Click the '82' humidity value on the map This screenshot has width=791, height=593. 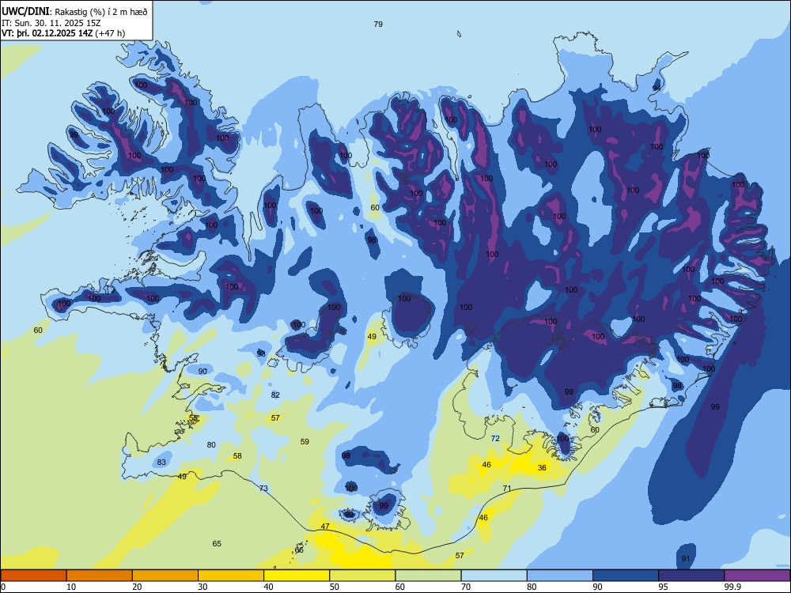pyautogui.click(x=275, y=395)
